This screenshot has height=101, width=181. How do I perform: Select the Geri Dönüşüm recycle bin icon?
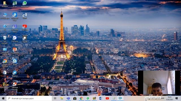[x=5, y=40]
